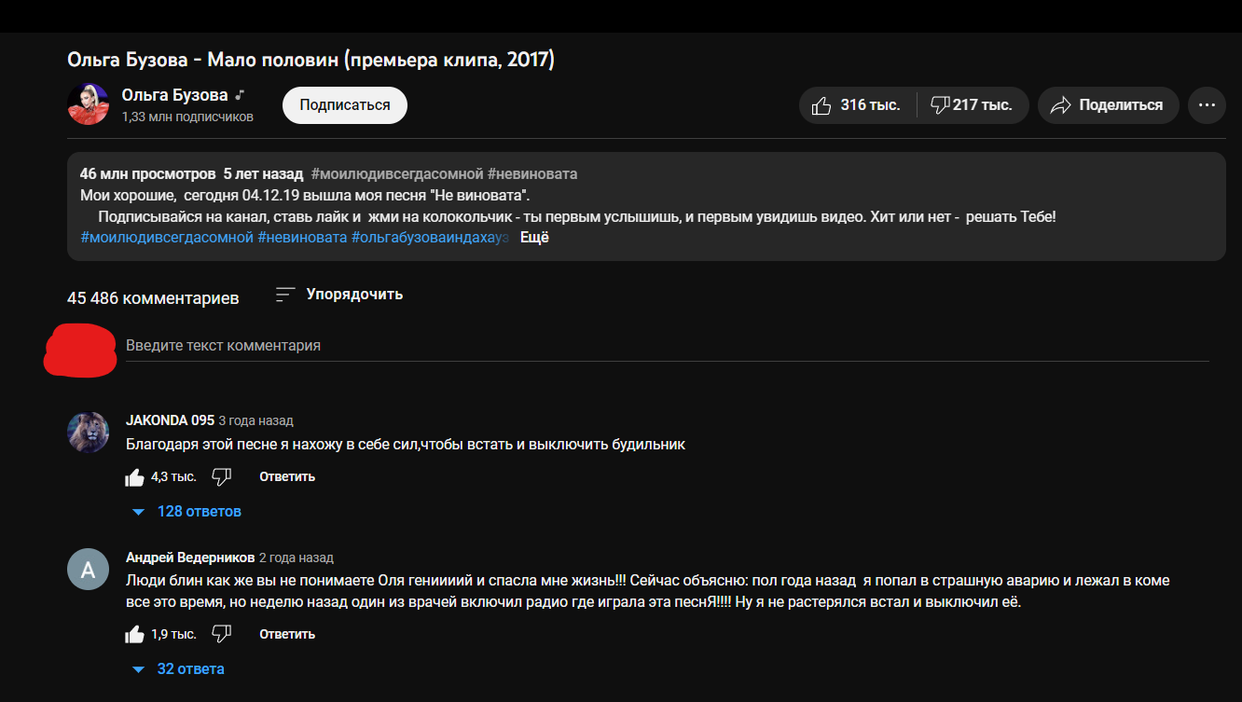This screenshot has height=702, width=1242.
Task: Open JAKONDA 095 commenter name
Action: pos(171,420)
